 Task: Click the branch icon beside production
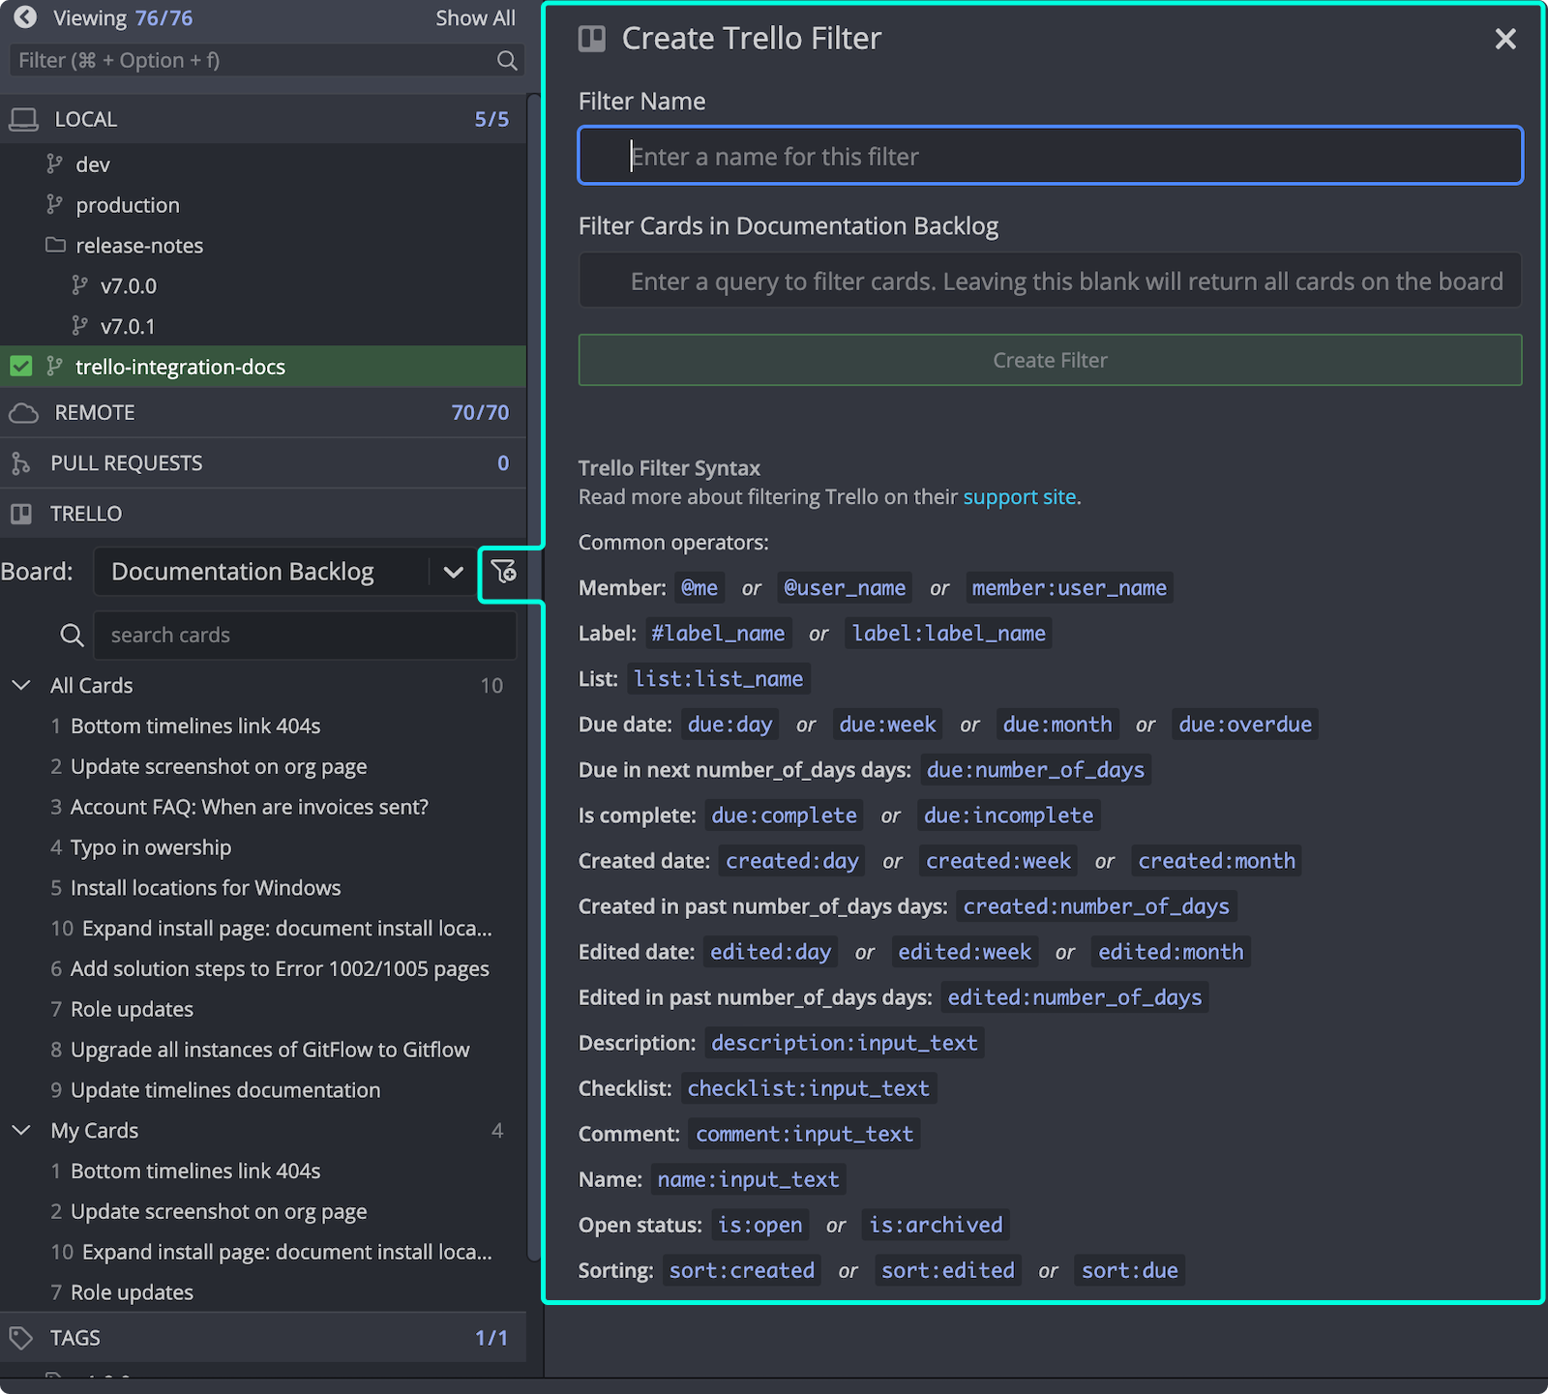pyautogui.click(x=55, y=204)
